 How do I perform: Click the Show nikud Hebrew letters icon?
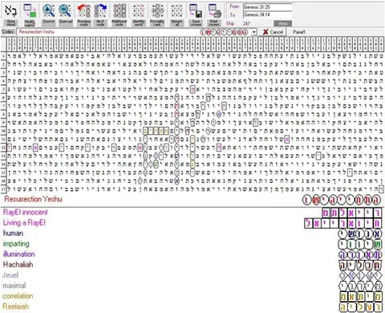coord(10,10)
